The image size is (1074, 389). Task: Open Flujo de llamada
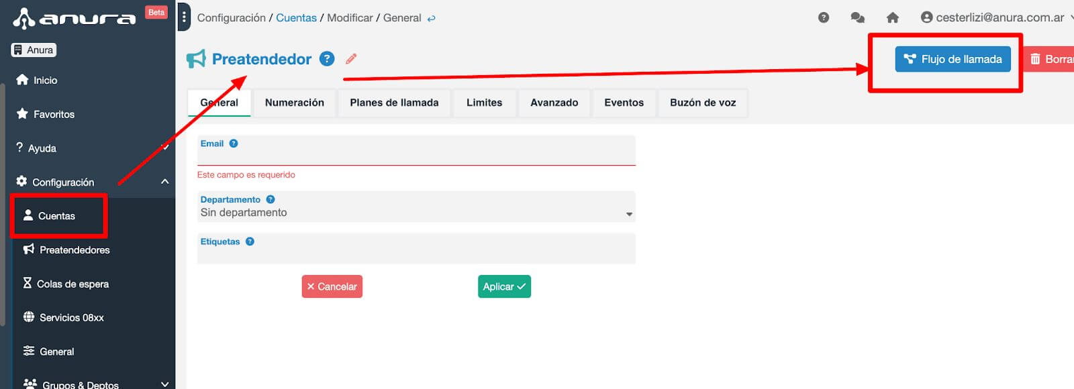pos(953,59)
